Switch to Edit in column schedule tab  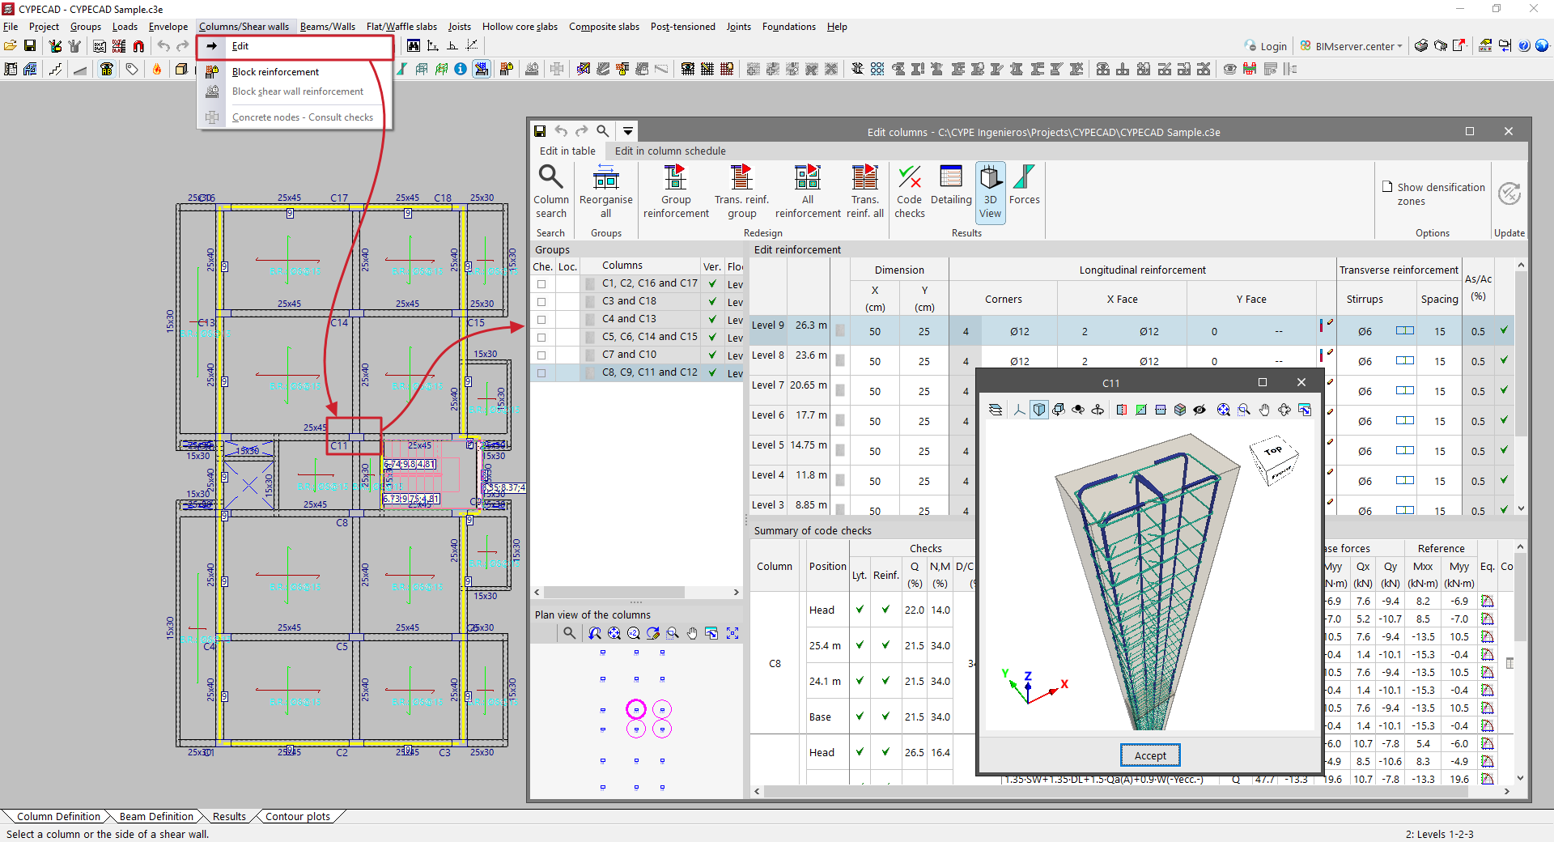pos(669,151)
